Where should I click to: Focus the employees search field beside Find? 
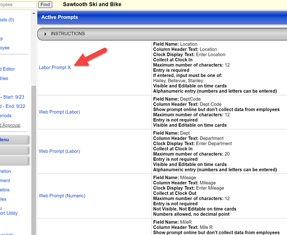pos(17,5)
